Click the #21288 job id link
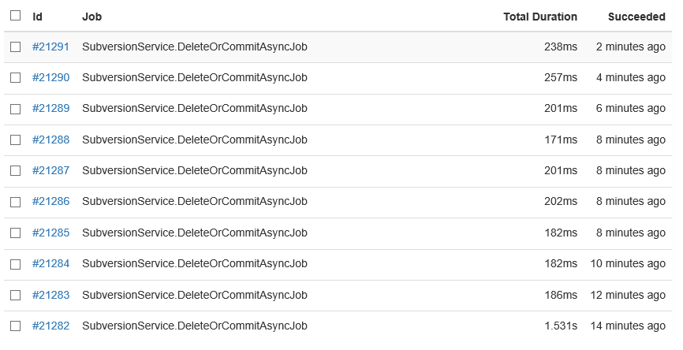The image size is (683, 350). [50, 140]
